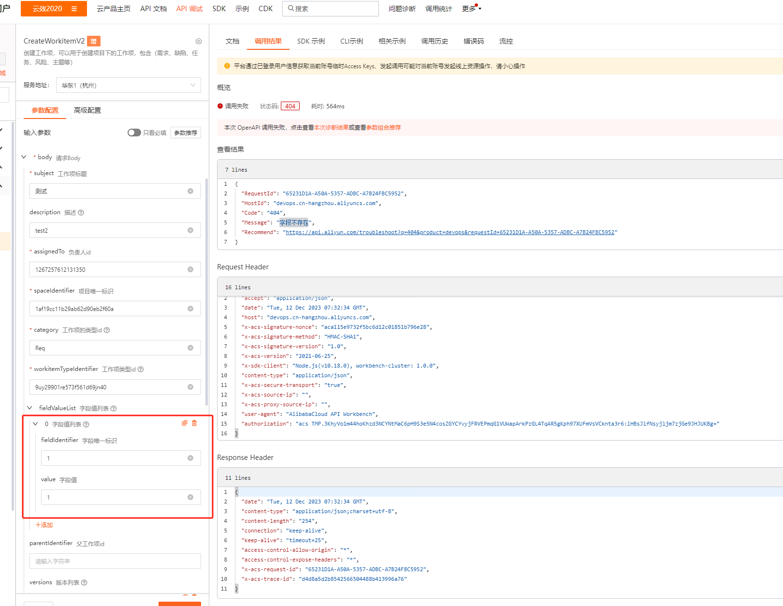Viewport: 783px width, 606px height.
Task: Click the parameter panel vertical scrollbar
Action: coord(207,292)
